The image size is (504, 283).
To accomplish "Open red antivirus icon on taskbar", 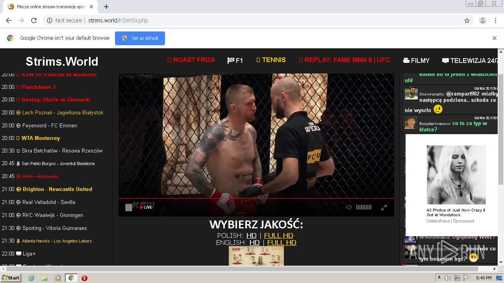I will click(84, 278).
